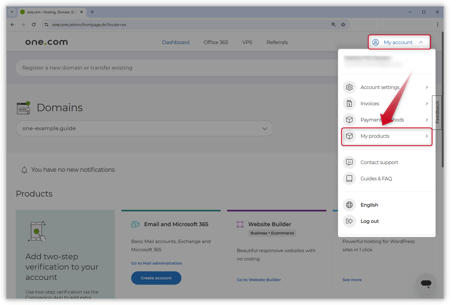Open Contact support via the chat icon
The image size is (450, 305).
tap(349, 162)
